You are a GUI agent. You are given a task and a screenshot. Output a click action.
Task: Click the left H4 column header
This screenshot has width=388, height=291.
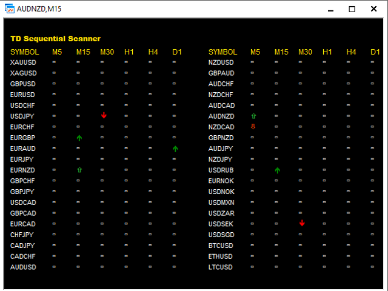[153, 52]
